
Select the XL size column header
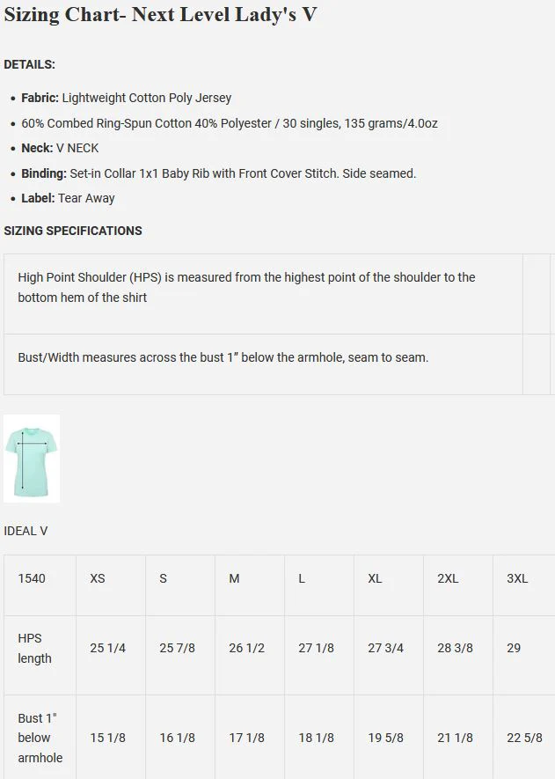click(x=375, y=578)
